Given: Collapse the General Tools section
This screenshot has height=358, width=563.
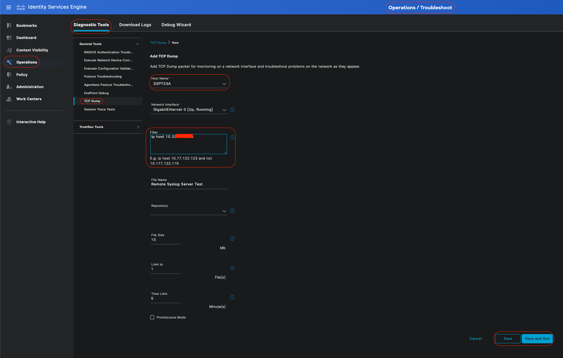Looking at the screenshot, I should point(137,44).
